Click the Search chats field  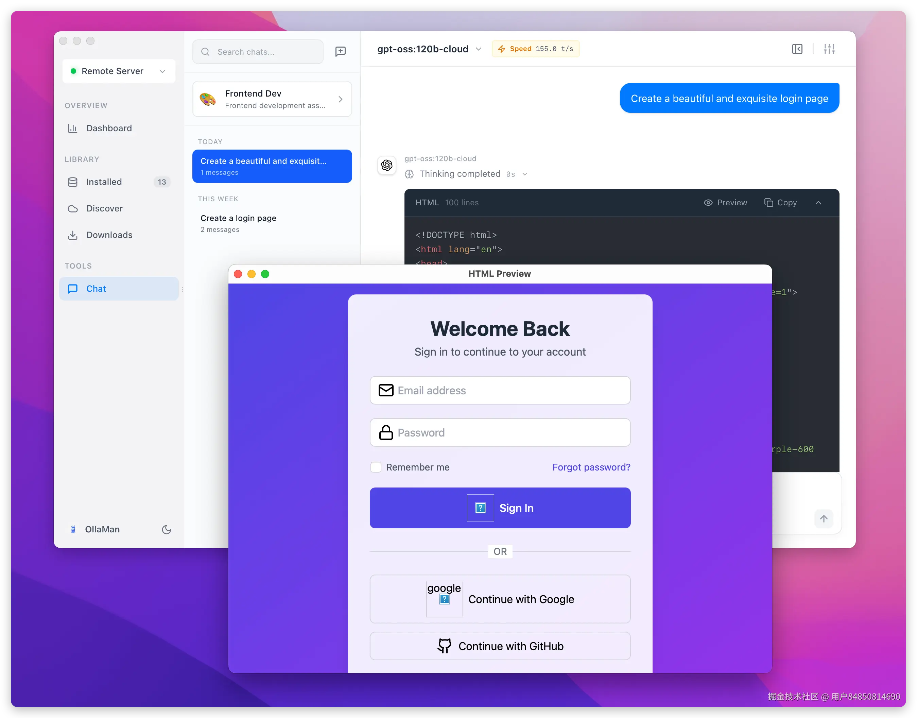tap(258, 52)
